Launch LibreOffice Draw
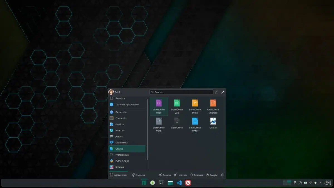The image size is (334, 188). tap(195, 106)
